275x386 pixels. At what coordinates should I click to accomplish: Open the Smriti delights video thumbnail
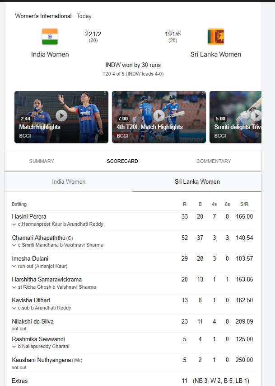click(x=235, y=116)
